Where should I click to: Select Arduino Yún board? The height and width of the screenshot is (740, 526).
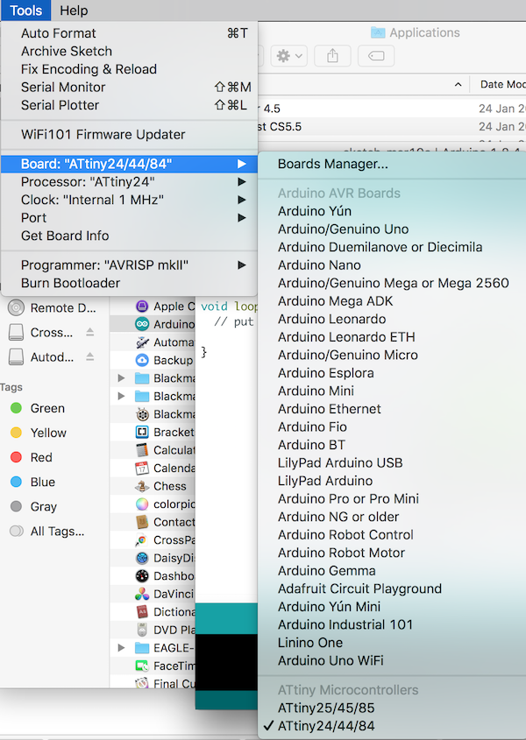tap(392, 211)
